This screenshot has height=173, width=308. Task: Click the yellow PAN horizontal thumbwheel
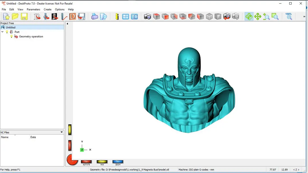coord(102,162)
